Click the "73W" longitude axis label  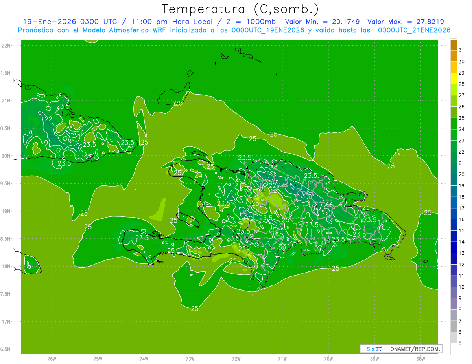(x=190, y=359)
